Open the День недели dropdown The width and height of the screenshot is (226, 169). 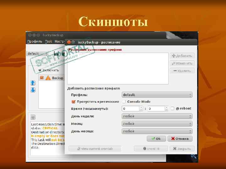[x=157, y=116]
